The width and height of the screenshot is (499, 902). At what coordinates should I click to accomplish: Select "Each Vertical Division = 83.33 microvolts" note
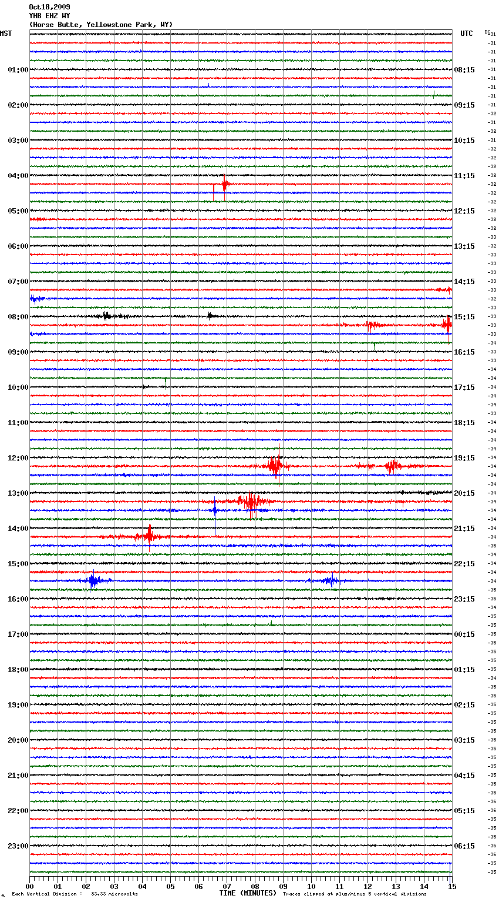click(x=75, y=894)
